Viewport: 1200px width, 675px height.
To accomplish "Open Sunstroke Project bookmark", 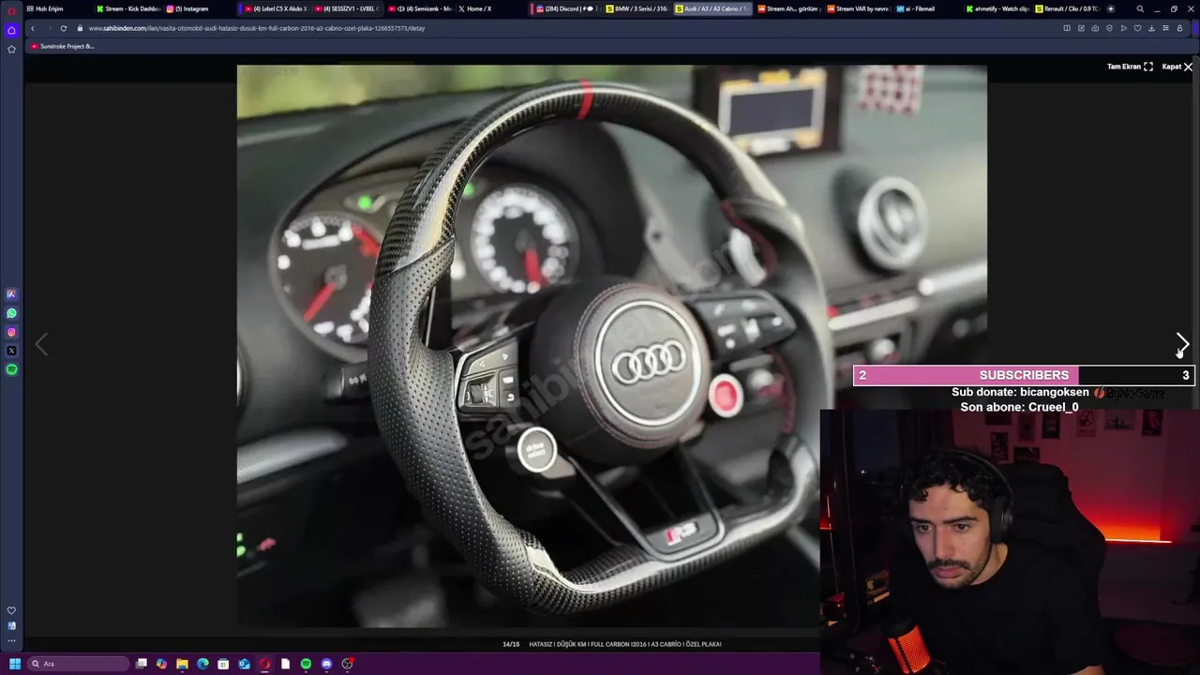I will 63,46.
